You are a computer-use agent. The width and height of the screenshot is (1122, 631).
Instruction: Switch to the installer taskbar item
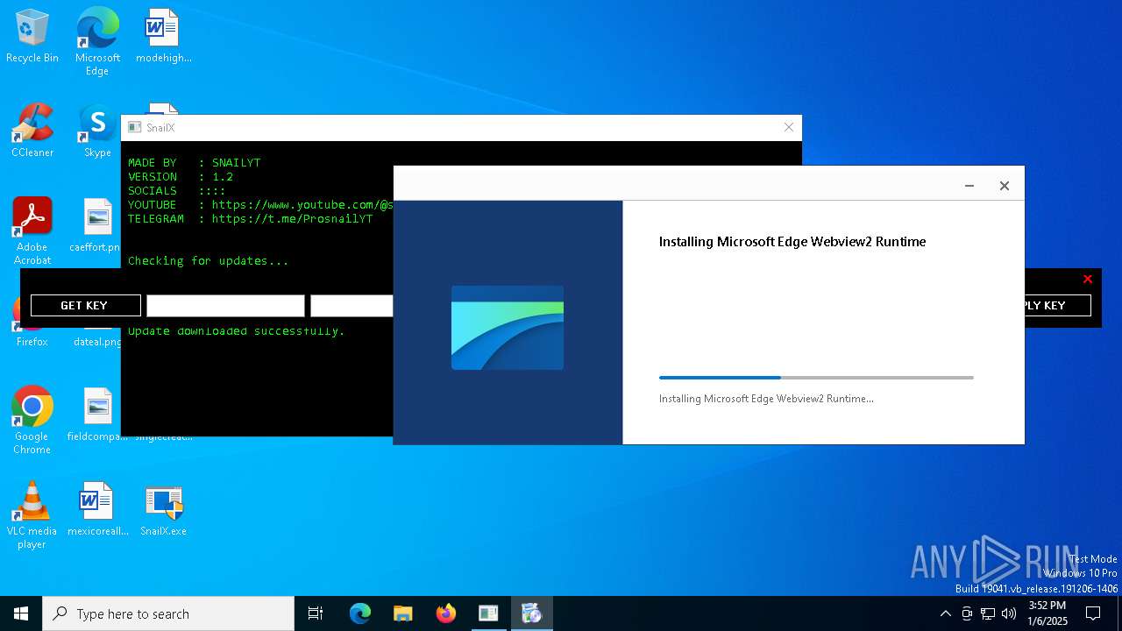pyautogui.click(x=531, y=613)
